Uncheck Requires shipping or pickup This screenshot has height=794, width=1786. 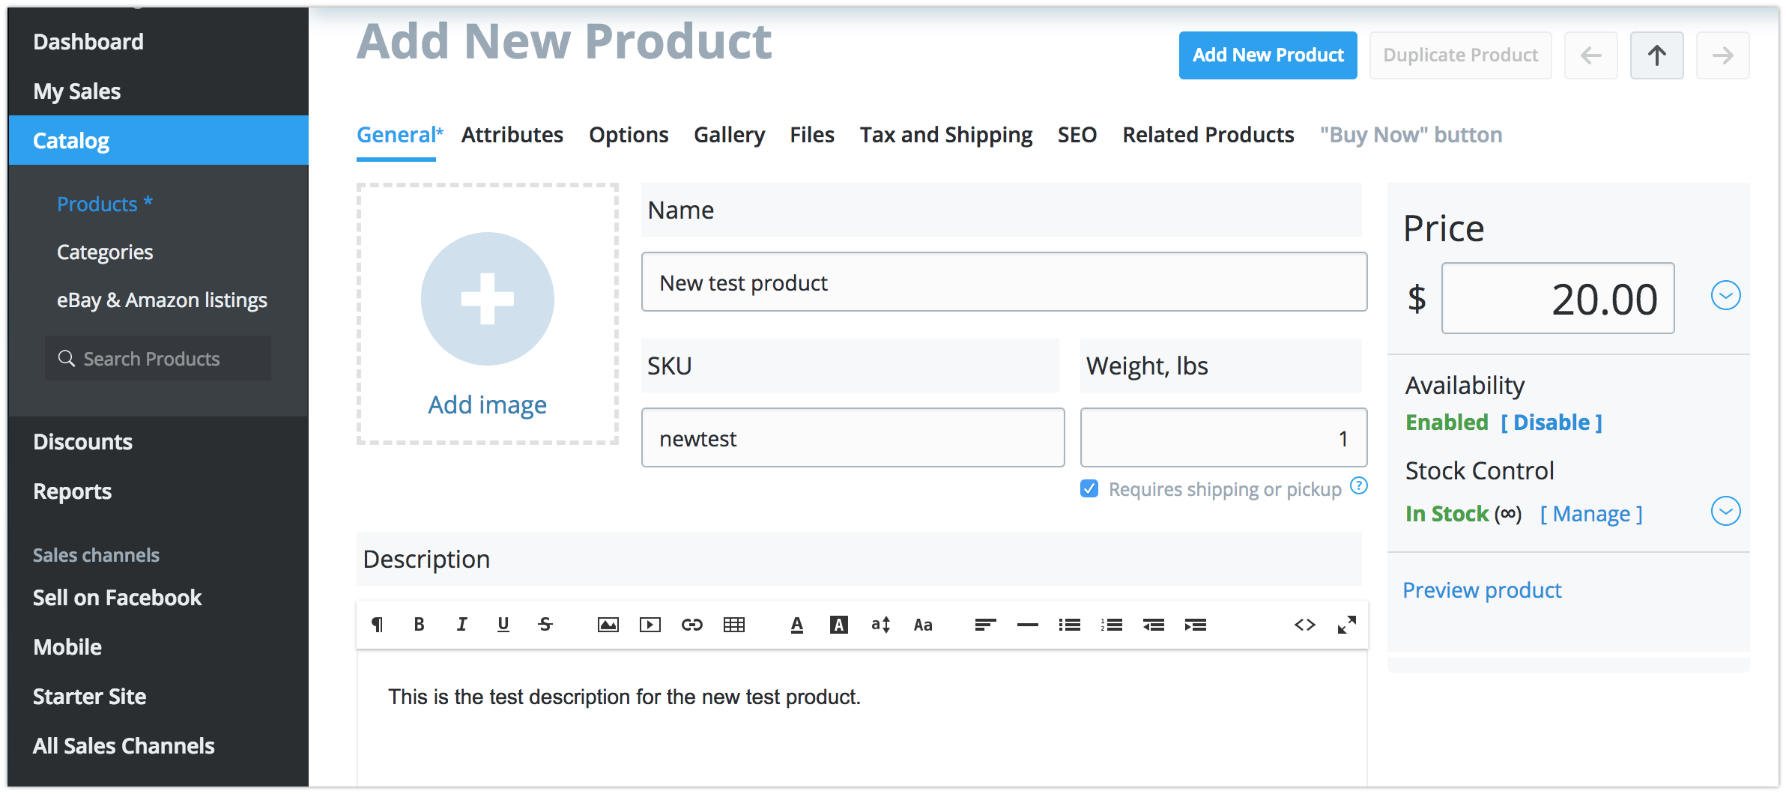[x=1089, y=489]
